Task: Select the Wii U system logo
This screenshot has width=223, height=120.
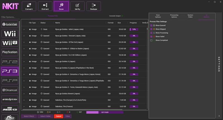Action: (10, 43)
